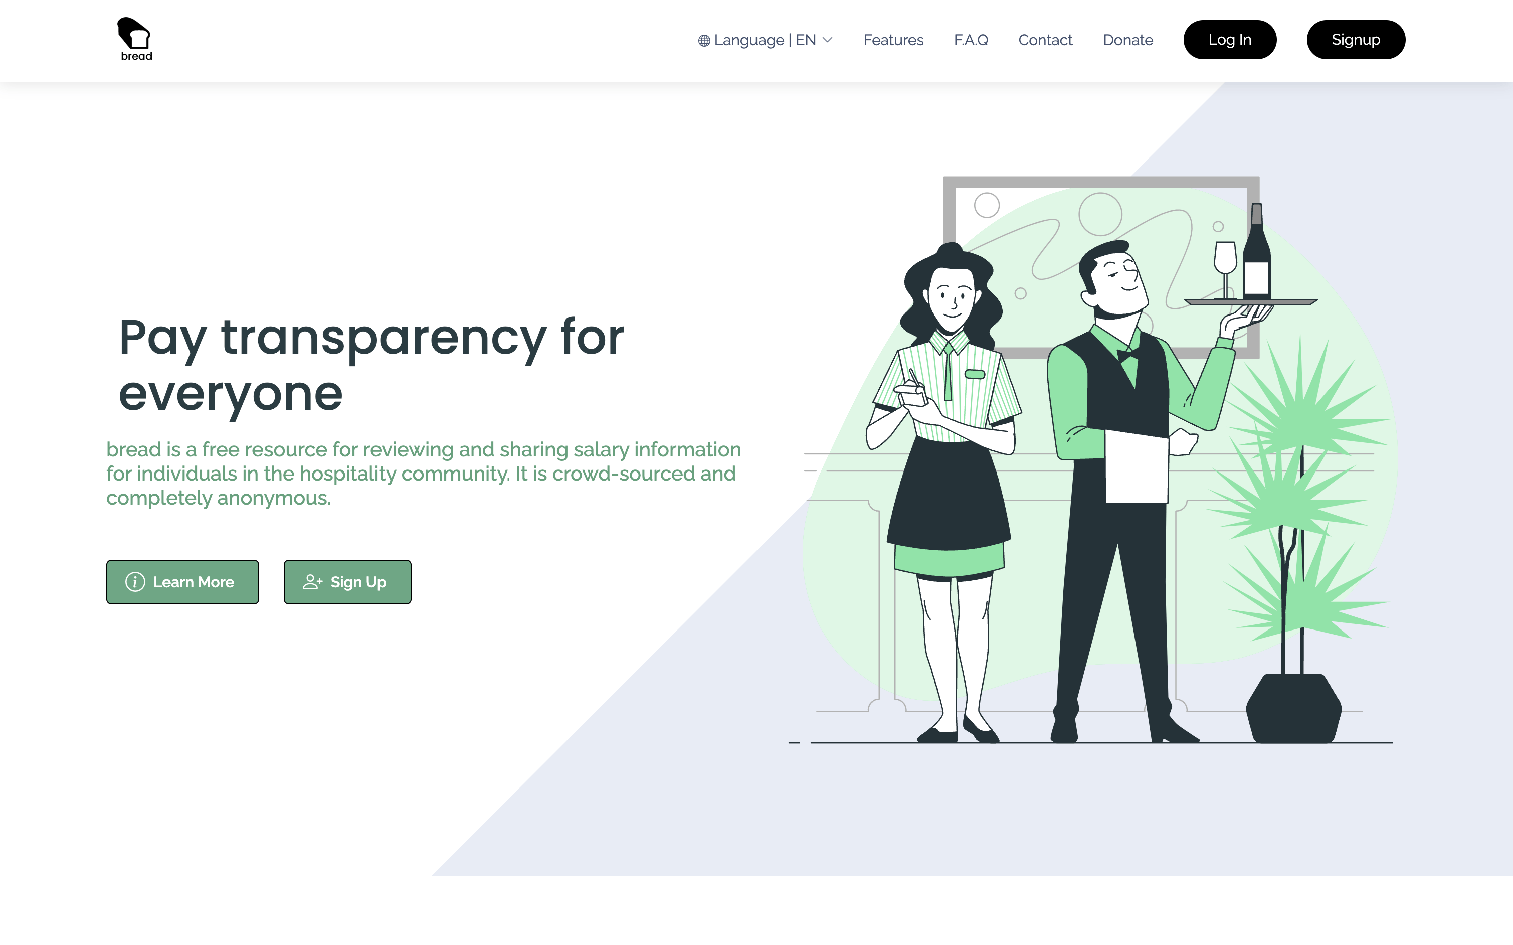
Task: Click the F.A.Q navigation menu item
Action: click(x=969, y=39)
